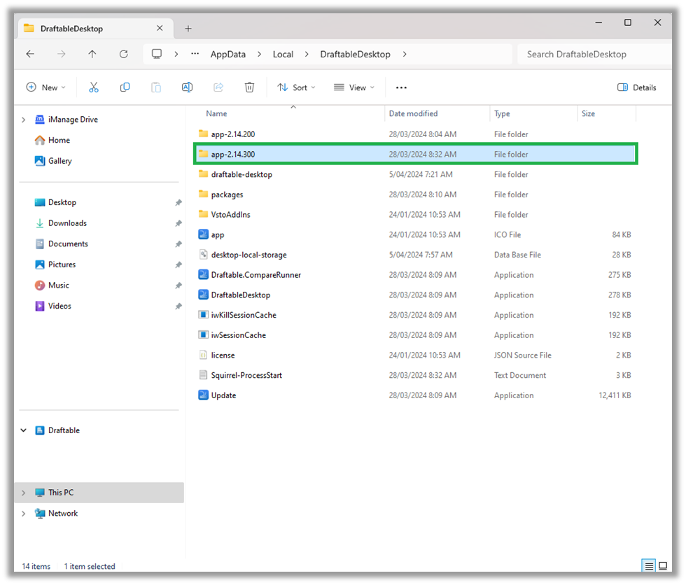Screen dimensions: 686x585
Task: Select the VstoAddIns folder
Action: 414,214
